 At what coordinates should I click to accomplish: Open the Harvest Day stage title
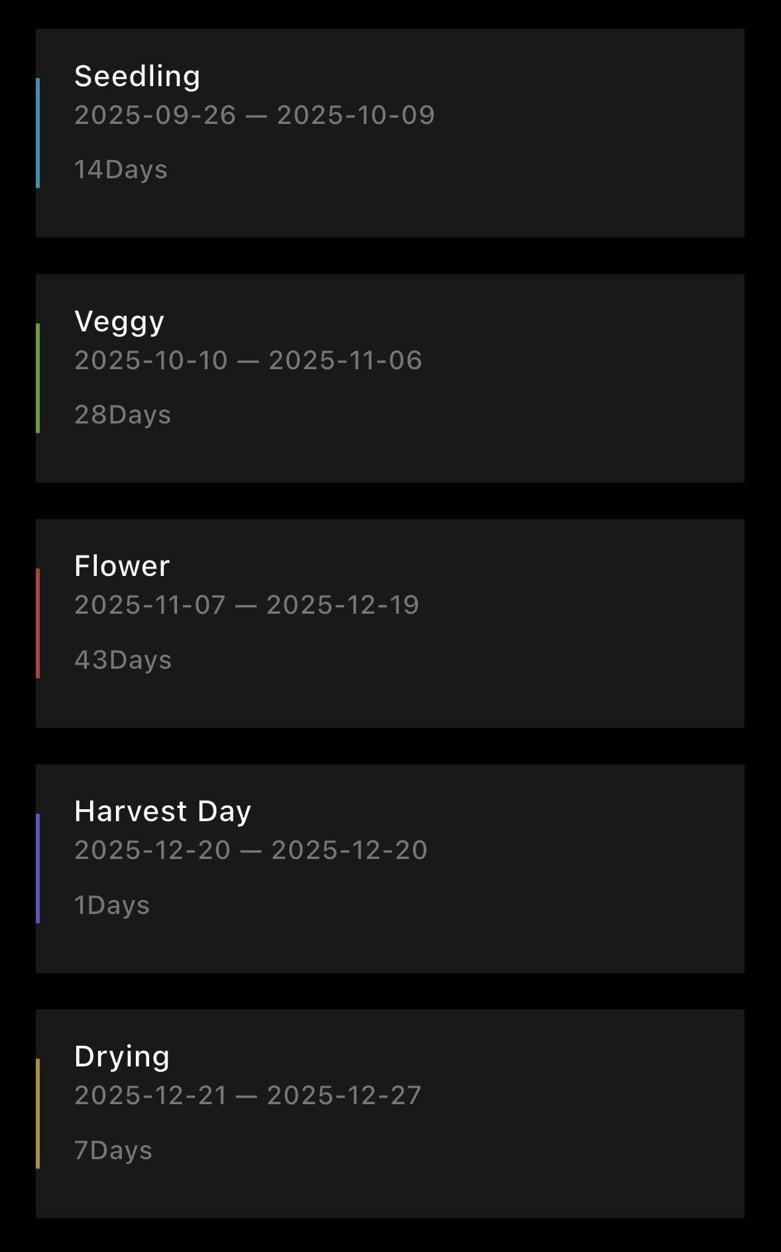click(163, 811)
